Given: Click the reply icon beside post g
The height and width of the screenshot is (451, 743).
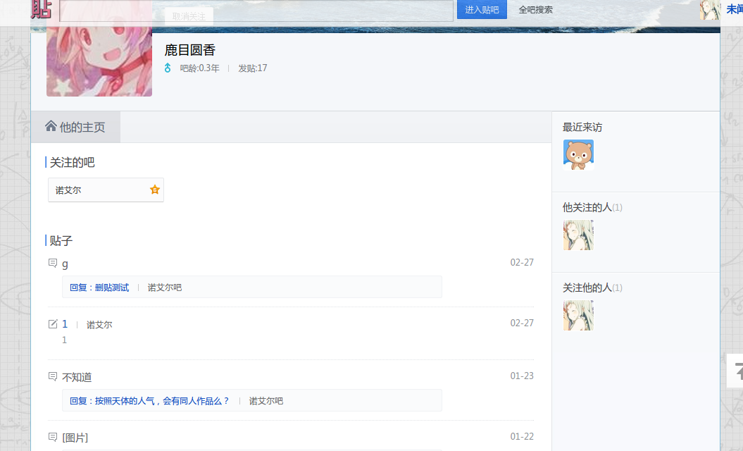Looking at the screenshot, I should click(53, 263).
